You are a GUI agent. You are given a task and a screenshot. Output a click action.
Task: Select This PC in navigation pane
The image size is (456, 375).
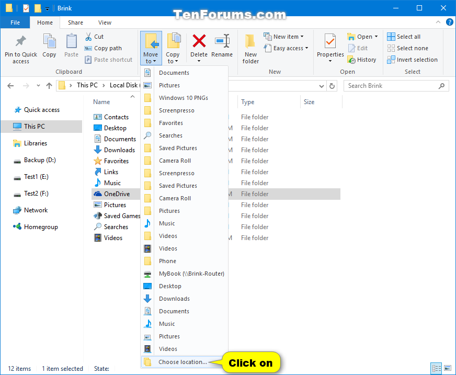coord(42,126)
